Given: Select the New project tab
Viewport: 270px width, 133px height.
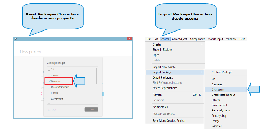Looking at the screenshot, I should (x=31, y=52).
